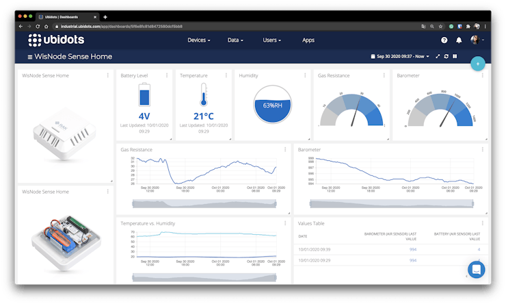
Task: Click barometer value 994 in 09:29 row
Action: coord(413,260)
